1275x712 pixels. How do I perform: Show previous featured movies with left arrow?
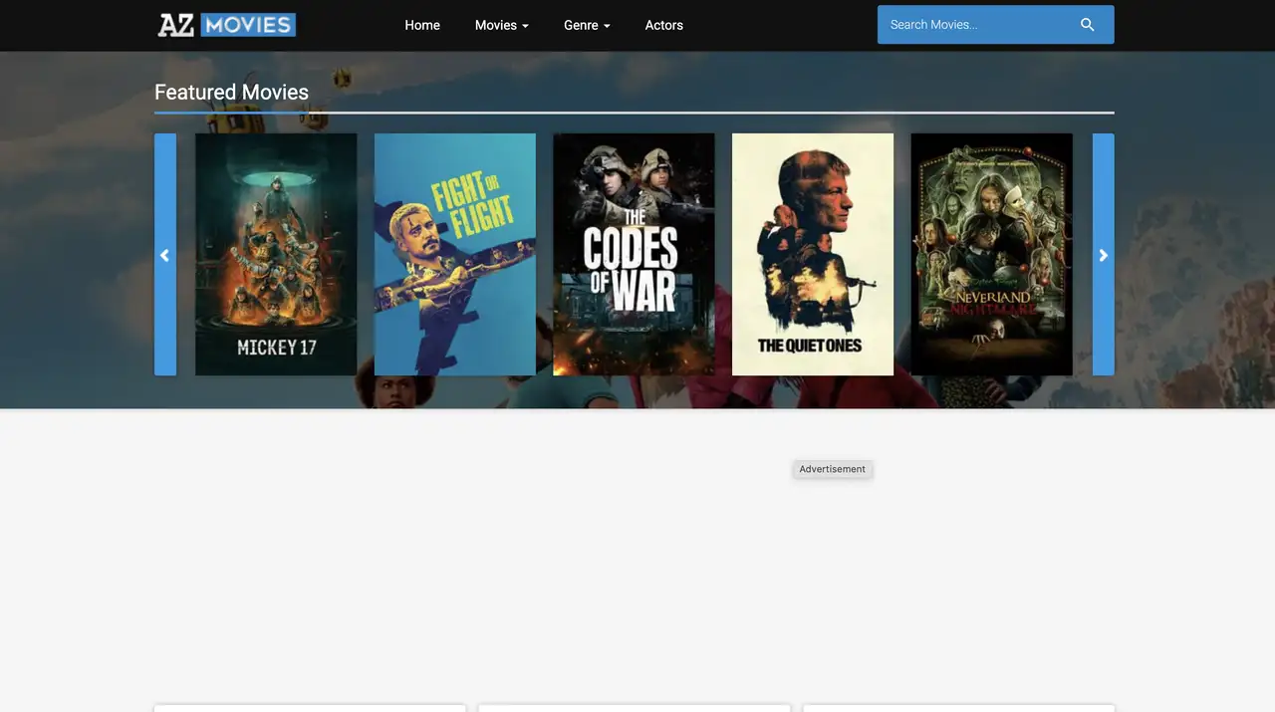(165, 255)
